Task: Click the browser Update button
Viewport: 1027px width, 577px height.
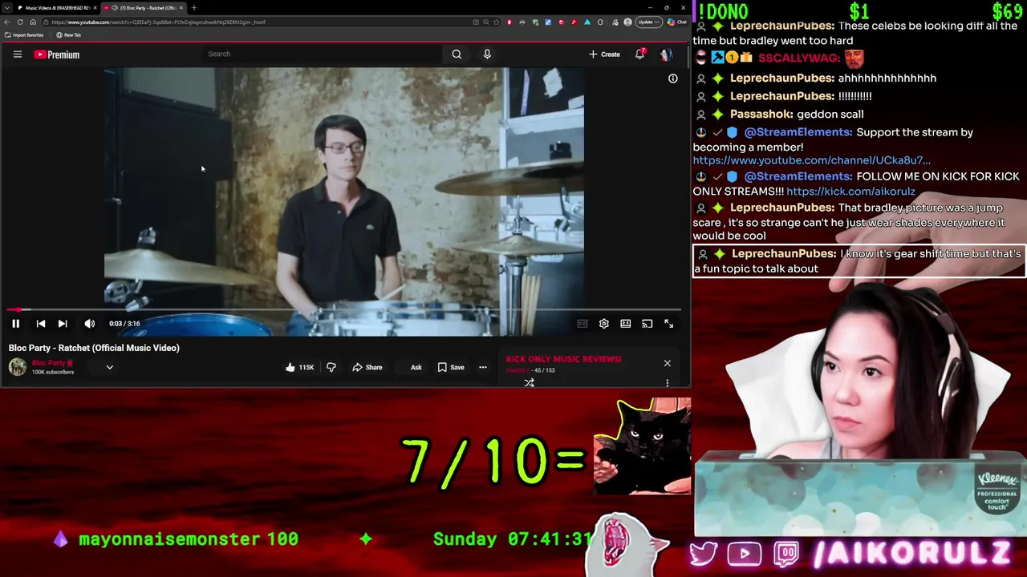Action: click(x=647, y=22)
